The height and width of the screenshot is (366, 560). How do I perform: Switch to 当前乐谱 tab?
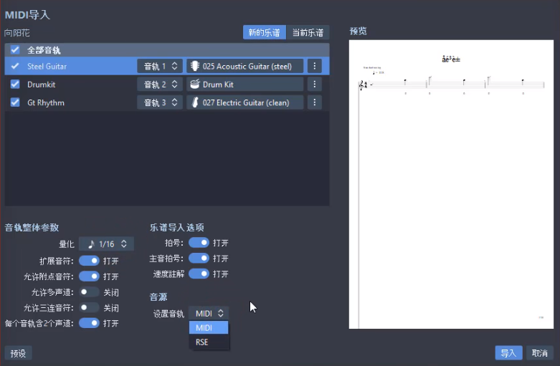point(308,32)
